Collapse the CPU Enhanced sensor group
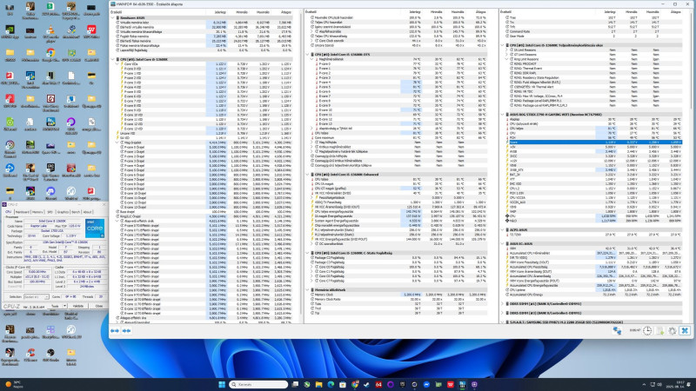Image resolution: width=696 pixels, height=391 pixels. click(307, 175)
